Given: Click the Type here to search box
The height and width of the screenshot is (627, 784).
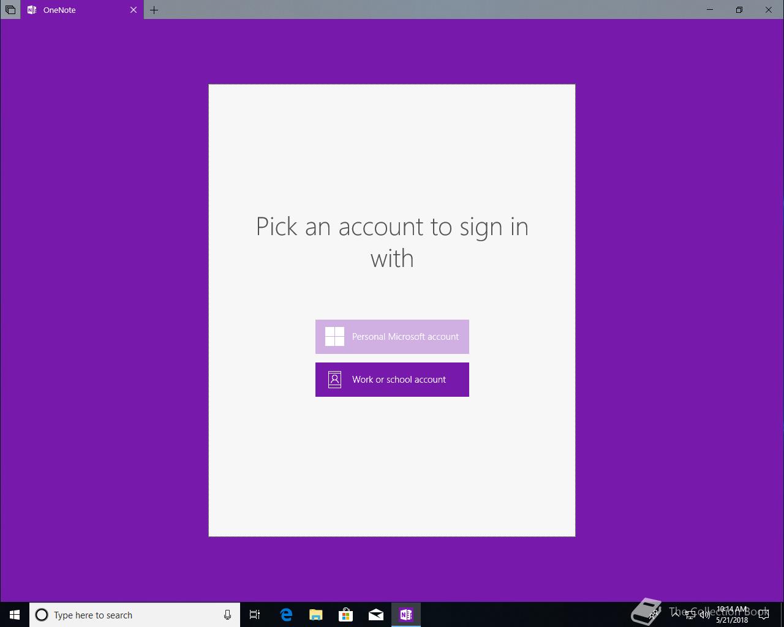Looking at the screenshot, I should (x=135, y=615).
